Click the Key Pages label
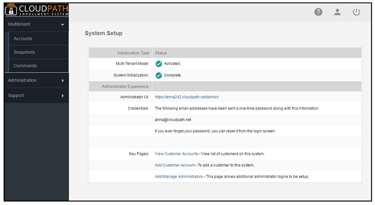Viewport: 375px width, 205px height. 139,154
